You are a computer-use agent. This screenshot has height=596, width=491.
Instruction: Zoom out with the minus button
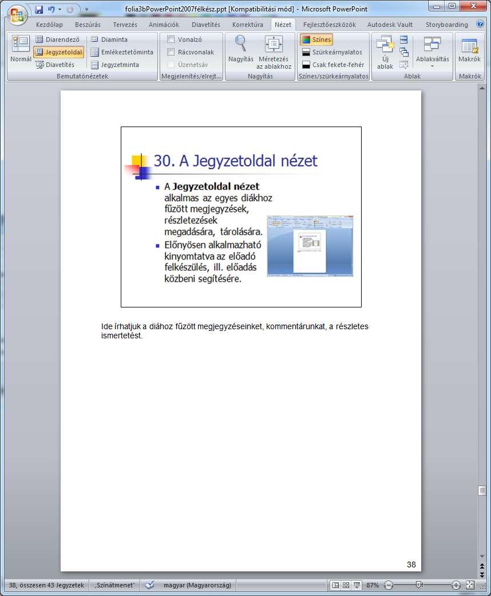389,585
